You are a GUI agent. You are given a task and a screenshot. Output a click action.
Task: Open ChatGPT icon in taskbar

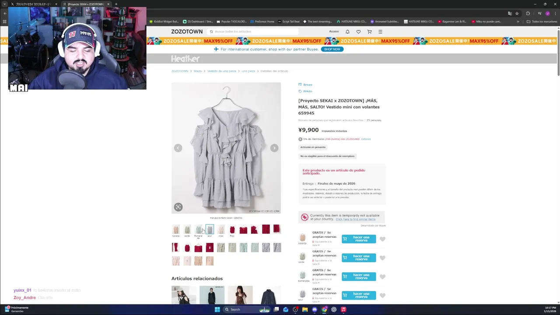coord(334,309)
